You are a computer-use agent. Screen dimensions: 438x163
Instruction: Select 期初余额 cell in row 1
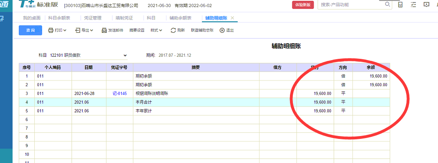coord(196,76)
